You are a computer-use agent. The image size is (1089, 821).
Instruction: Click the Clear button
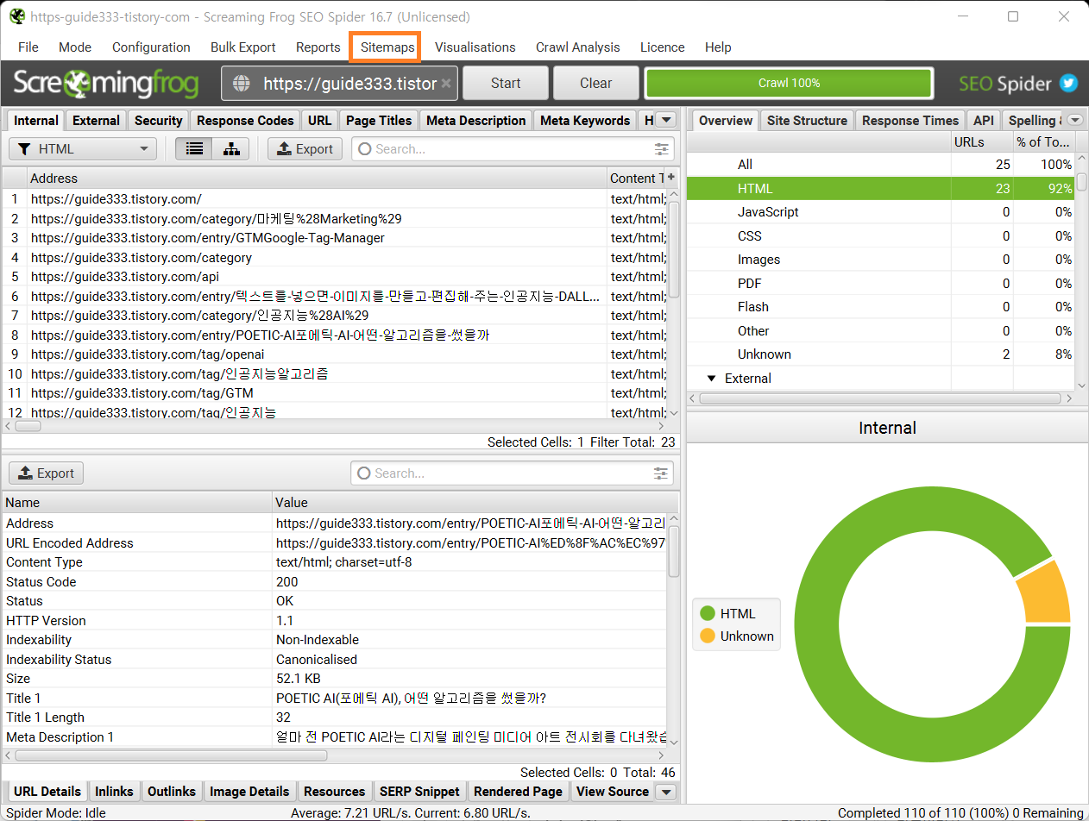point(596,84)
